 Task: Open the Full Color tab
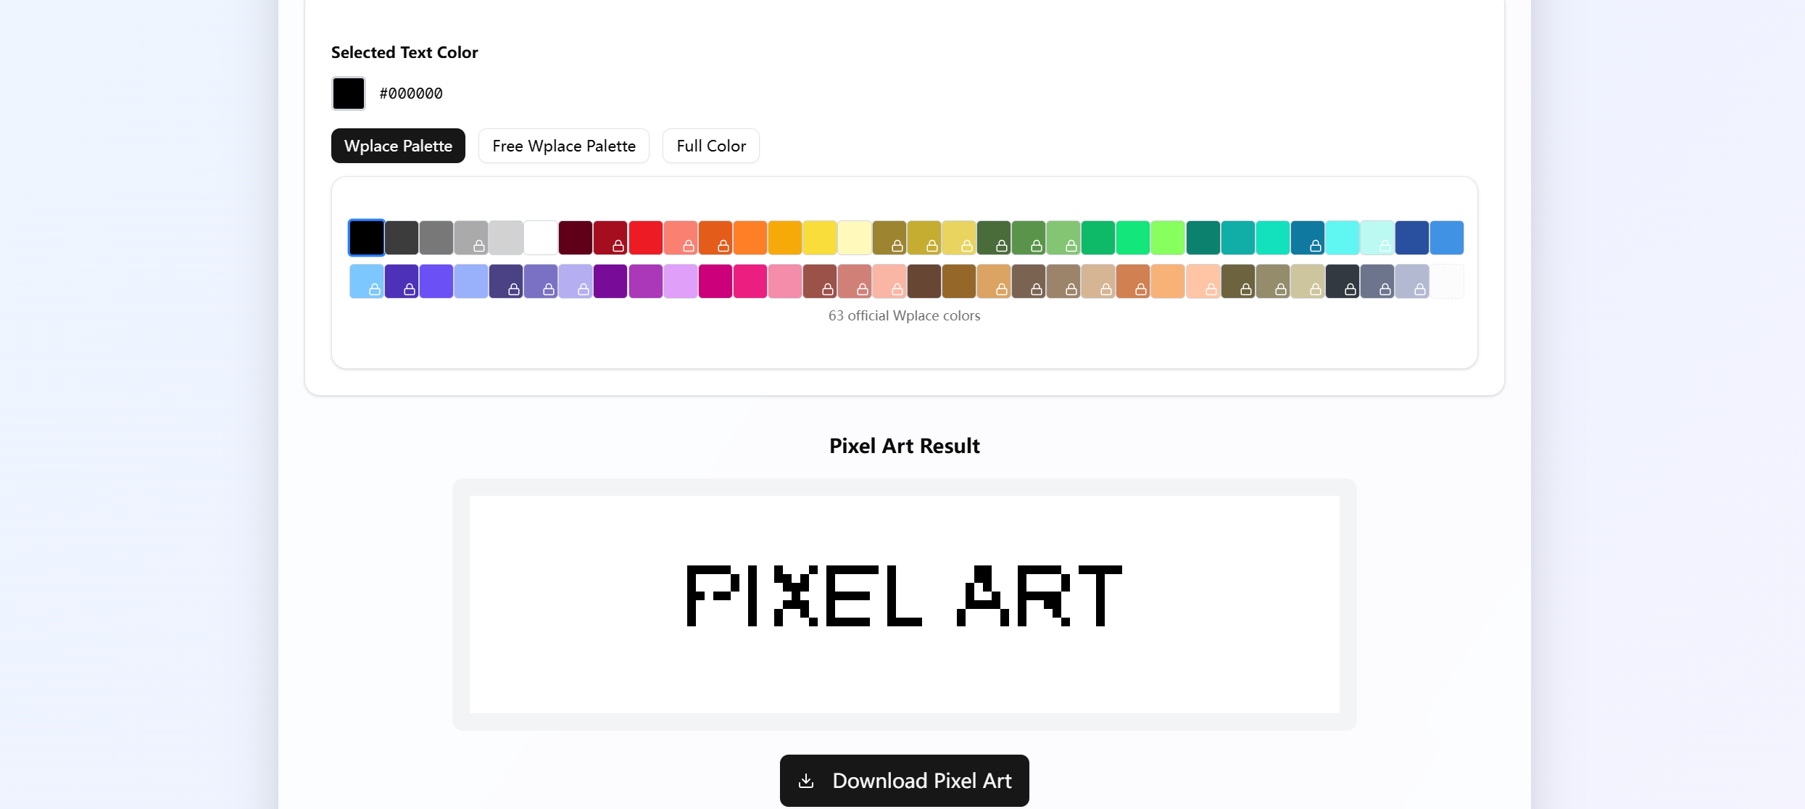(x=710, y=146)
